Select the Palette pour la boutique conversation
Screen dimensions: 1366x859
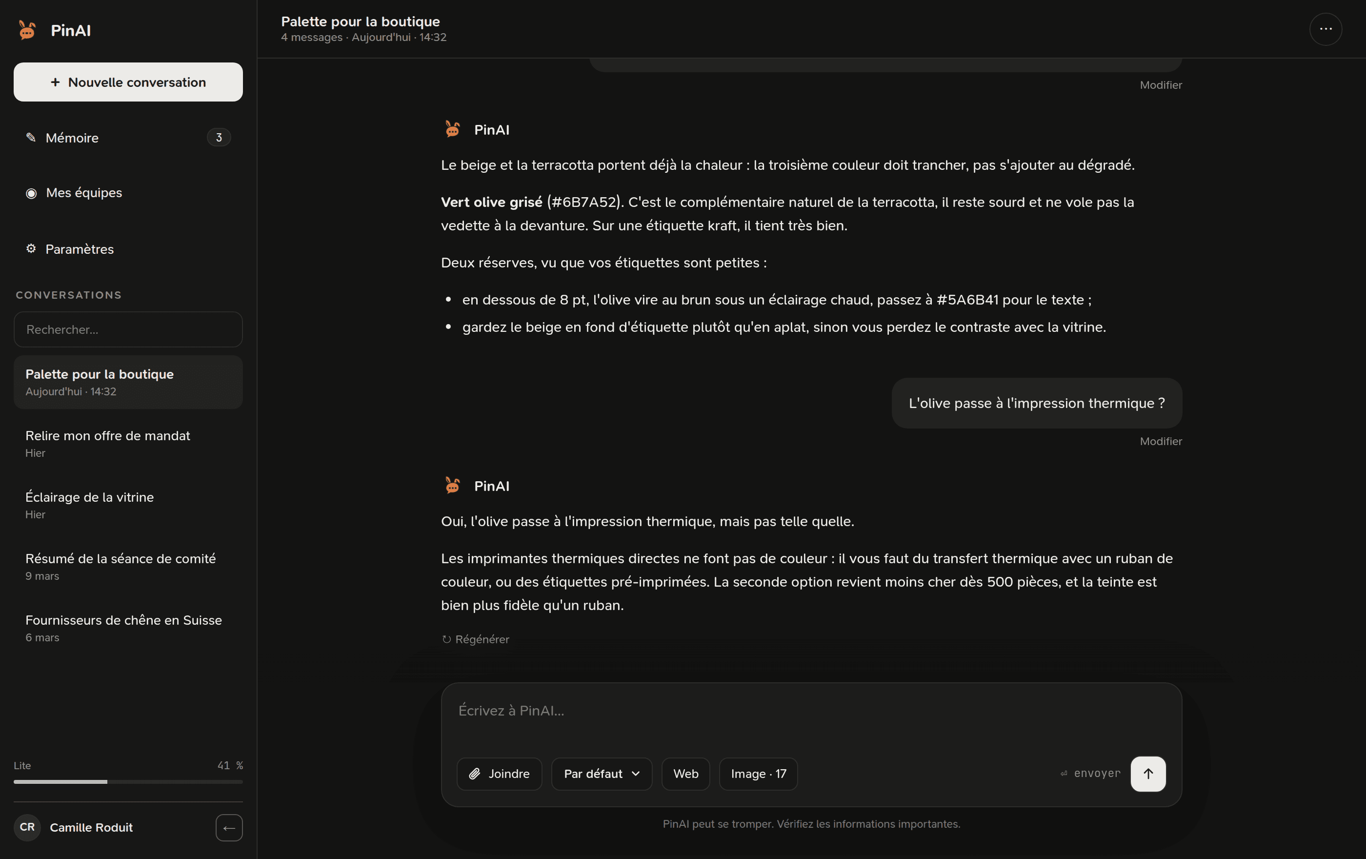pos(128,382)
